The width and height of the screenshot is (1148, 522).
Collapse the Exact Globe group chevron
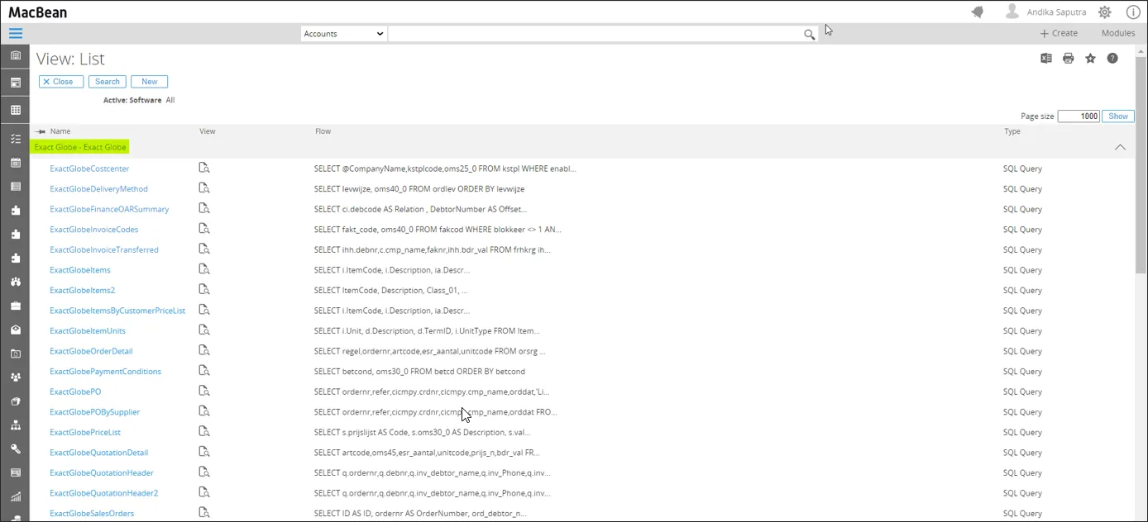pos(1120,147)
